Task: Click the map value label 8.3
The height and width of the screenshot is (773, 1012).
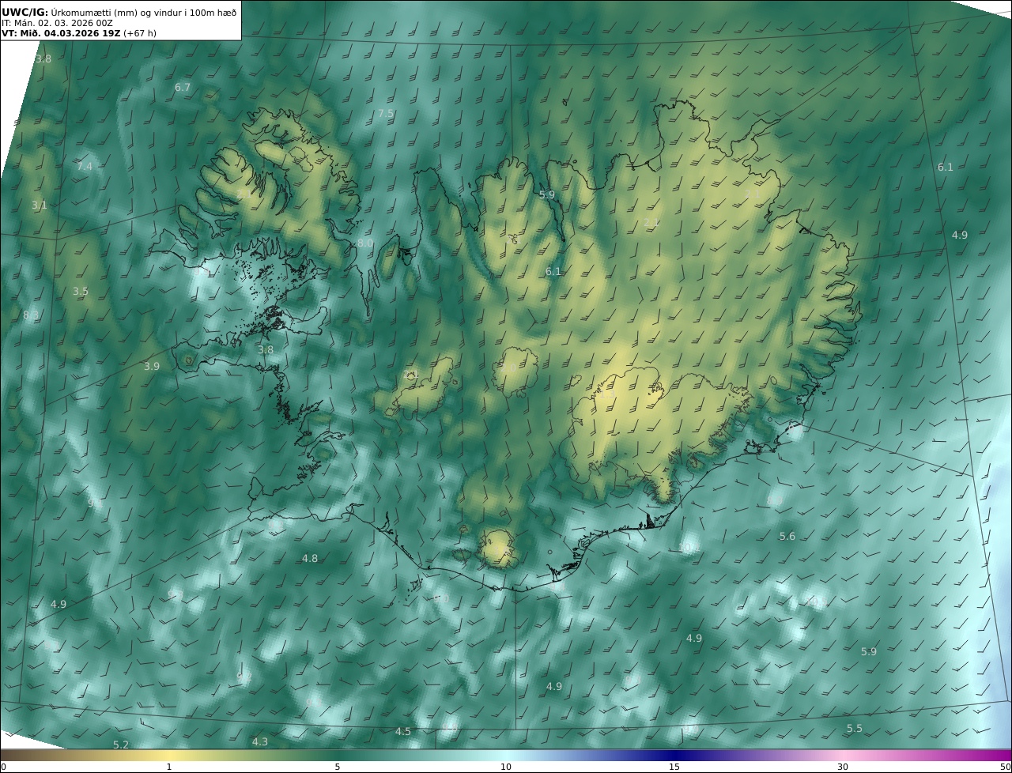Action: click(31, 315)
